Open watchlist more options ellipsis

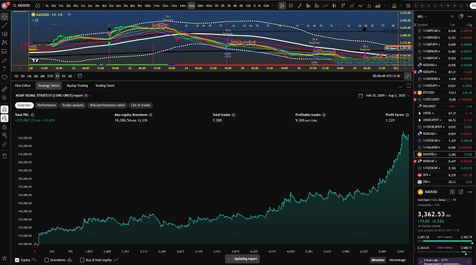click(470, 17)
